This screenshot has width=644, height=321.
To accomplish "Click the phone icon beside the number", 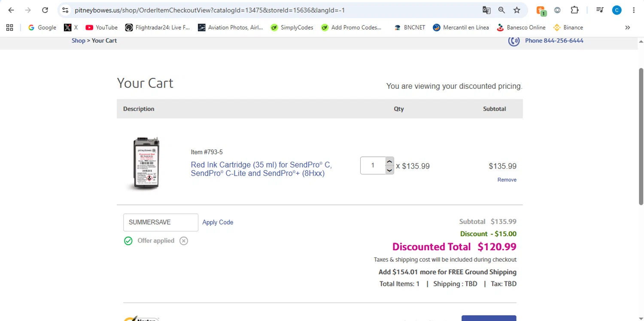I will pyautogui.click(x=514, y=41).
